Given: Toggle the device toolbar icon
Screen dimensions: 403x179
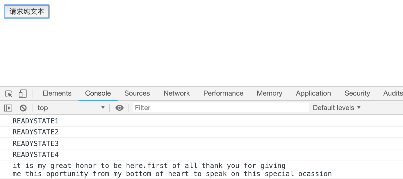Looking at the screenshot, I should [x=22, y=94].
